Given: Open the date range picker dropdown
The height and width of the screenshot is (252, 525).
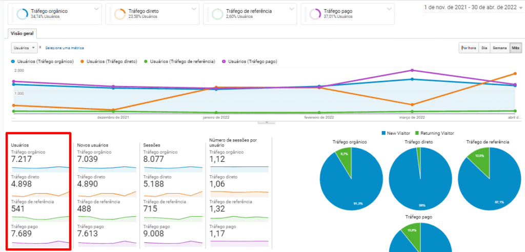Looking at the screenshot, I should 521,8.
